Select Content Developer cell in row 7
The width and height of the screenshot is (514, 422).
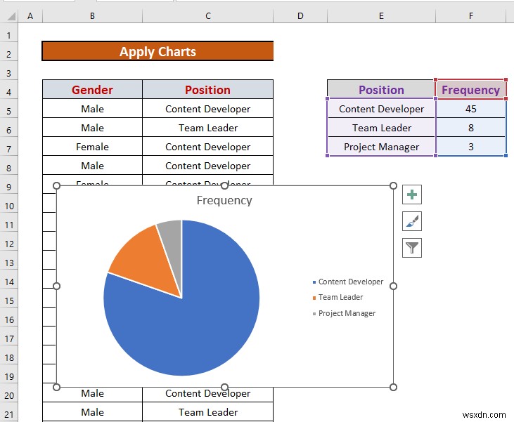pyautogui.click(x=208, y=147)
